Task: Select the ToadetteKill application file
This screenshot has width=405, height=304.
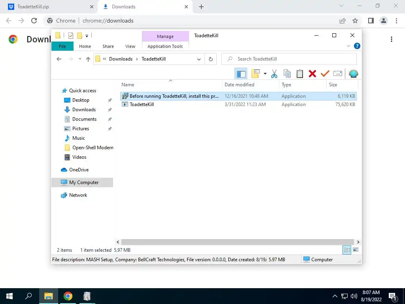Action: pos(238,104)
